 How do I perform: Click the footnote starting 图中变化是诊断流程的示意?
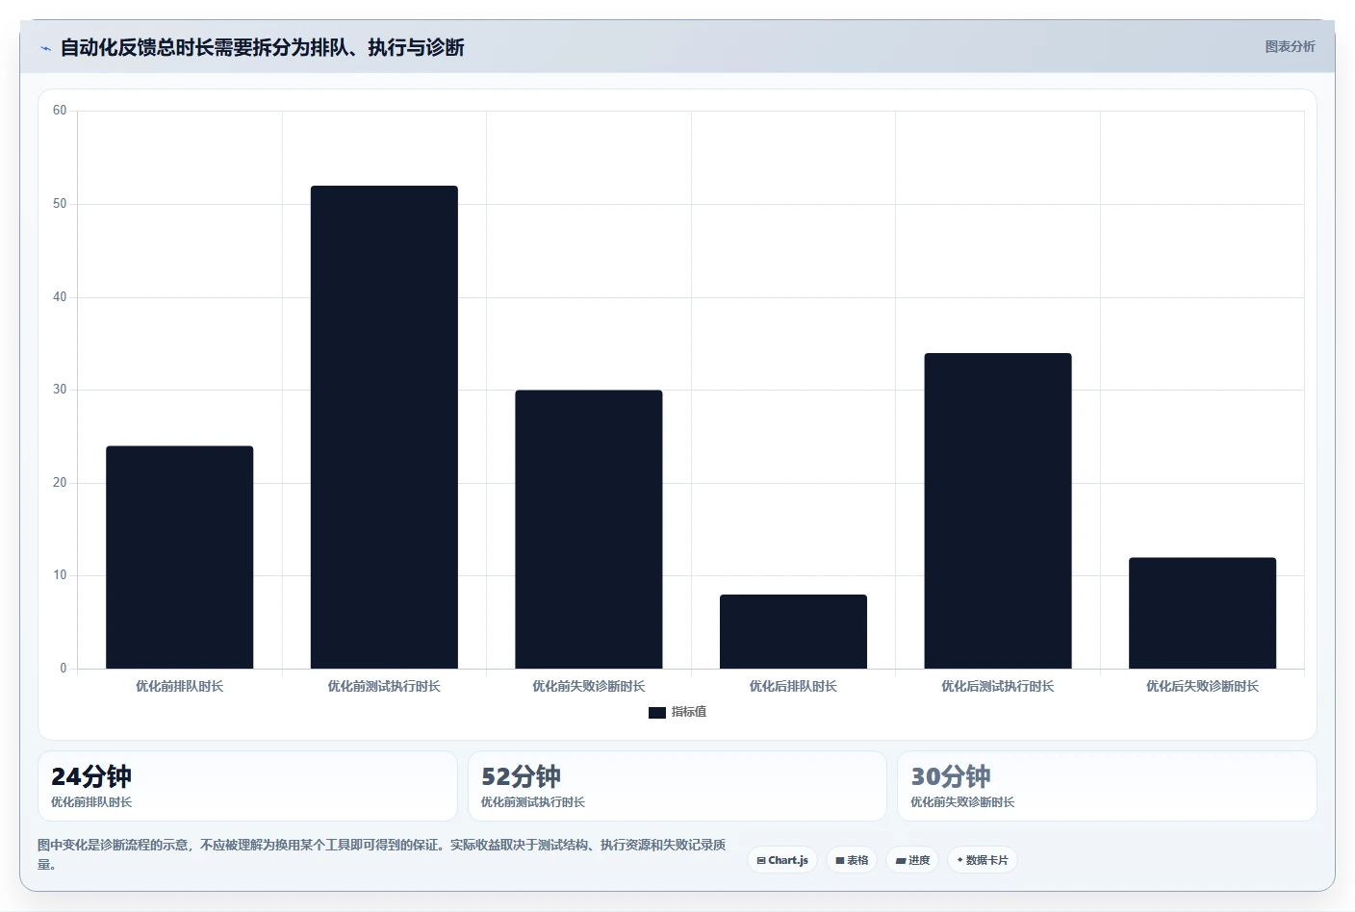382,854
